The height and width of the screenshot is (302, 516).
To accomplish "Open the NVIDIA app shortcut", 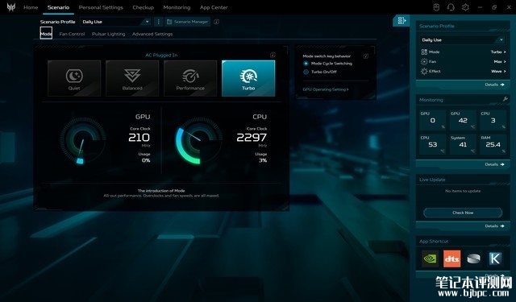I will point(430,259).
